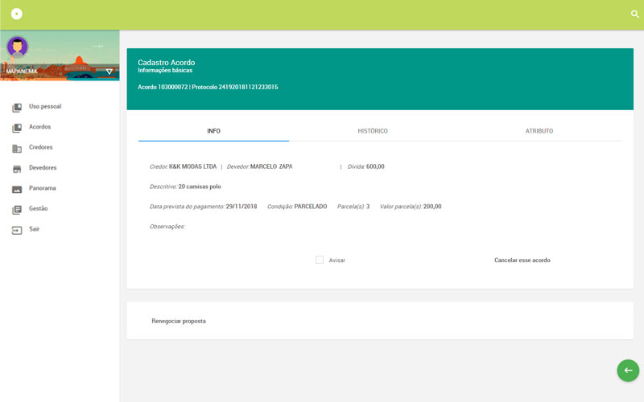Open Uso pessoal from the sidebar

coord(44,106)
